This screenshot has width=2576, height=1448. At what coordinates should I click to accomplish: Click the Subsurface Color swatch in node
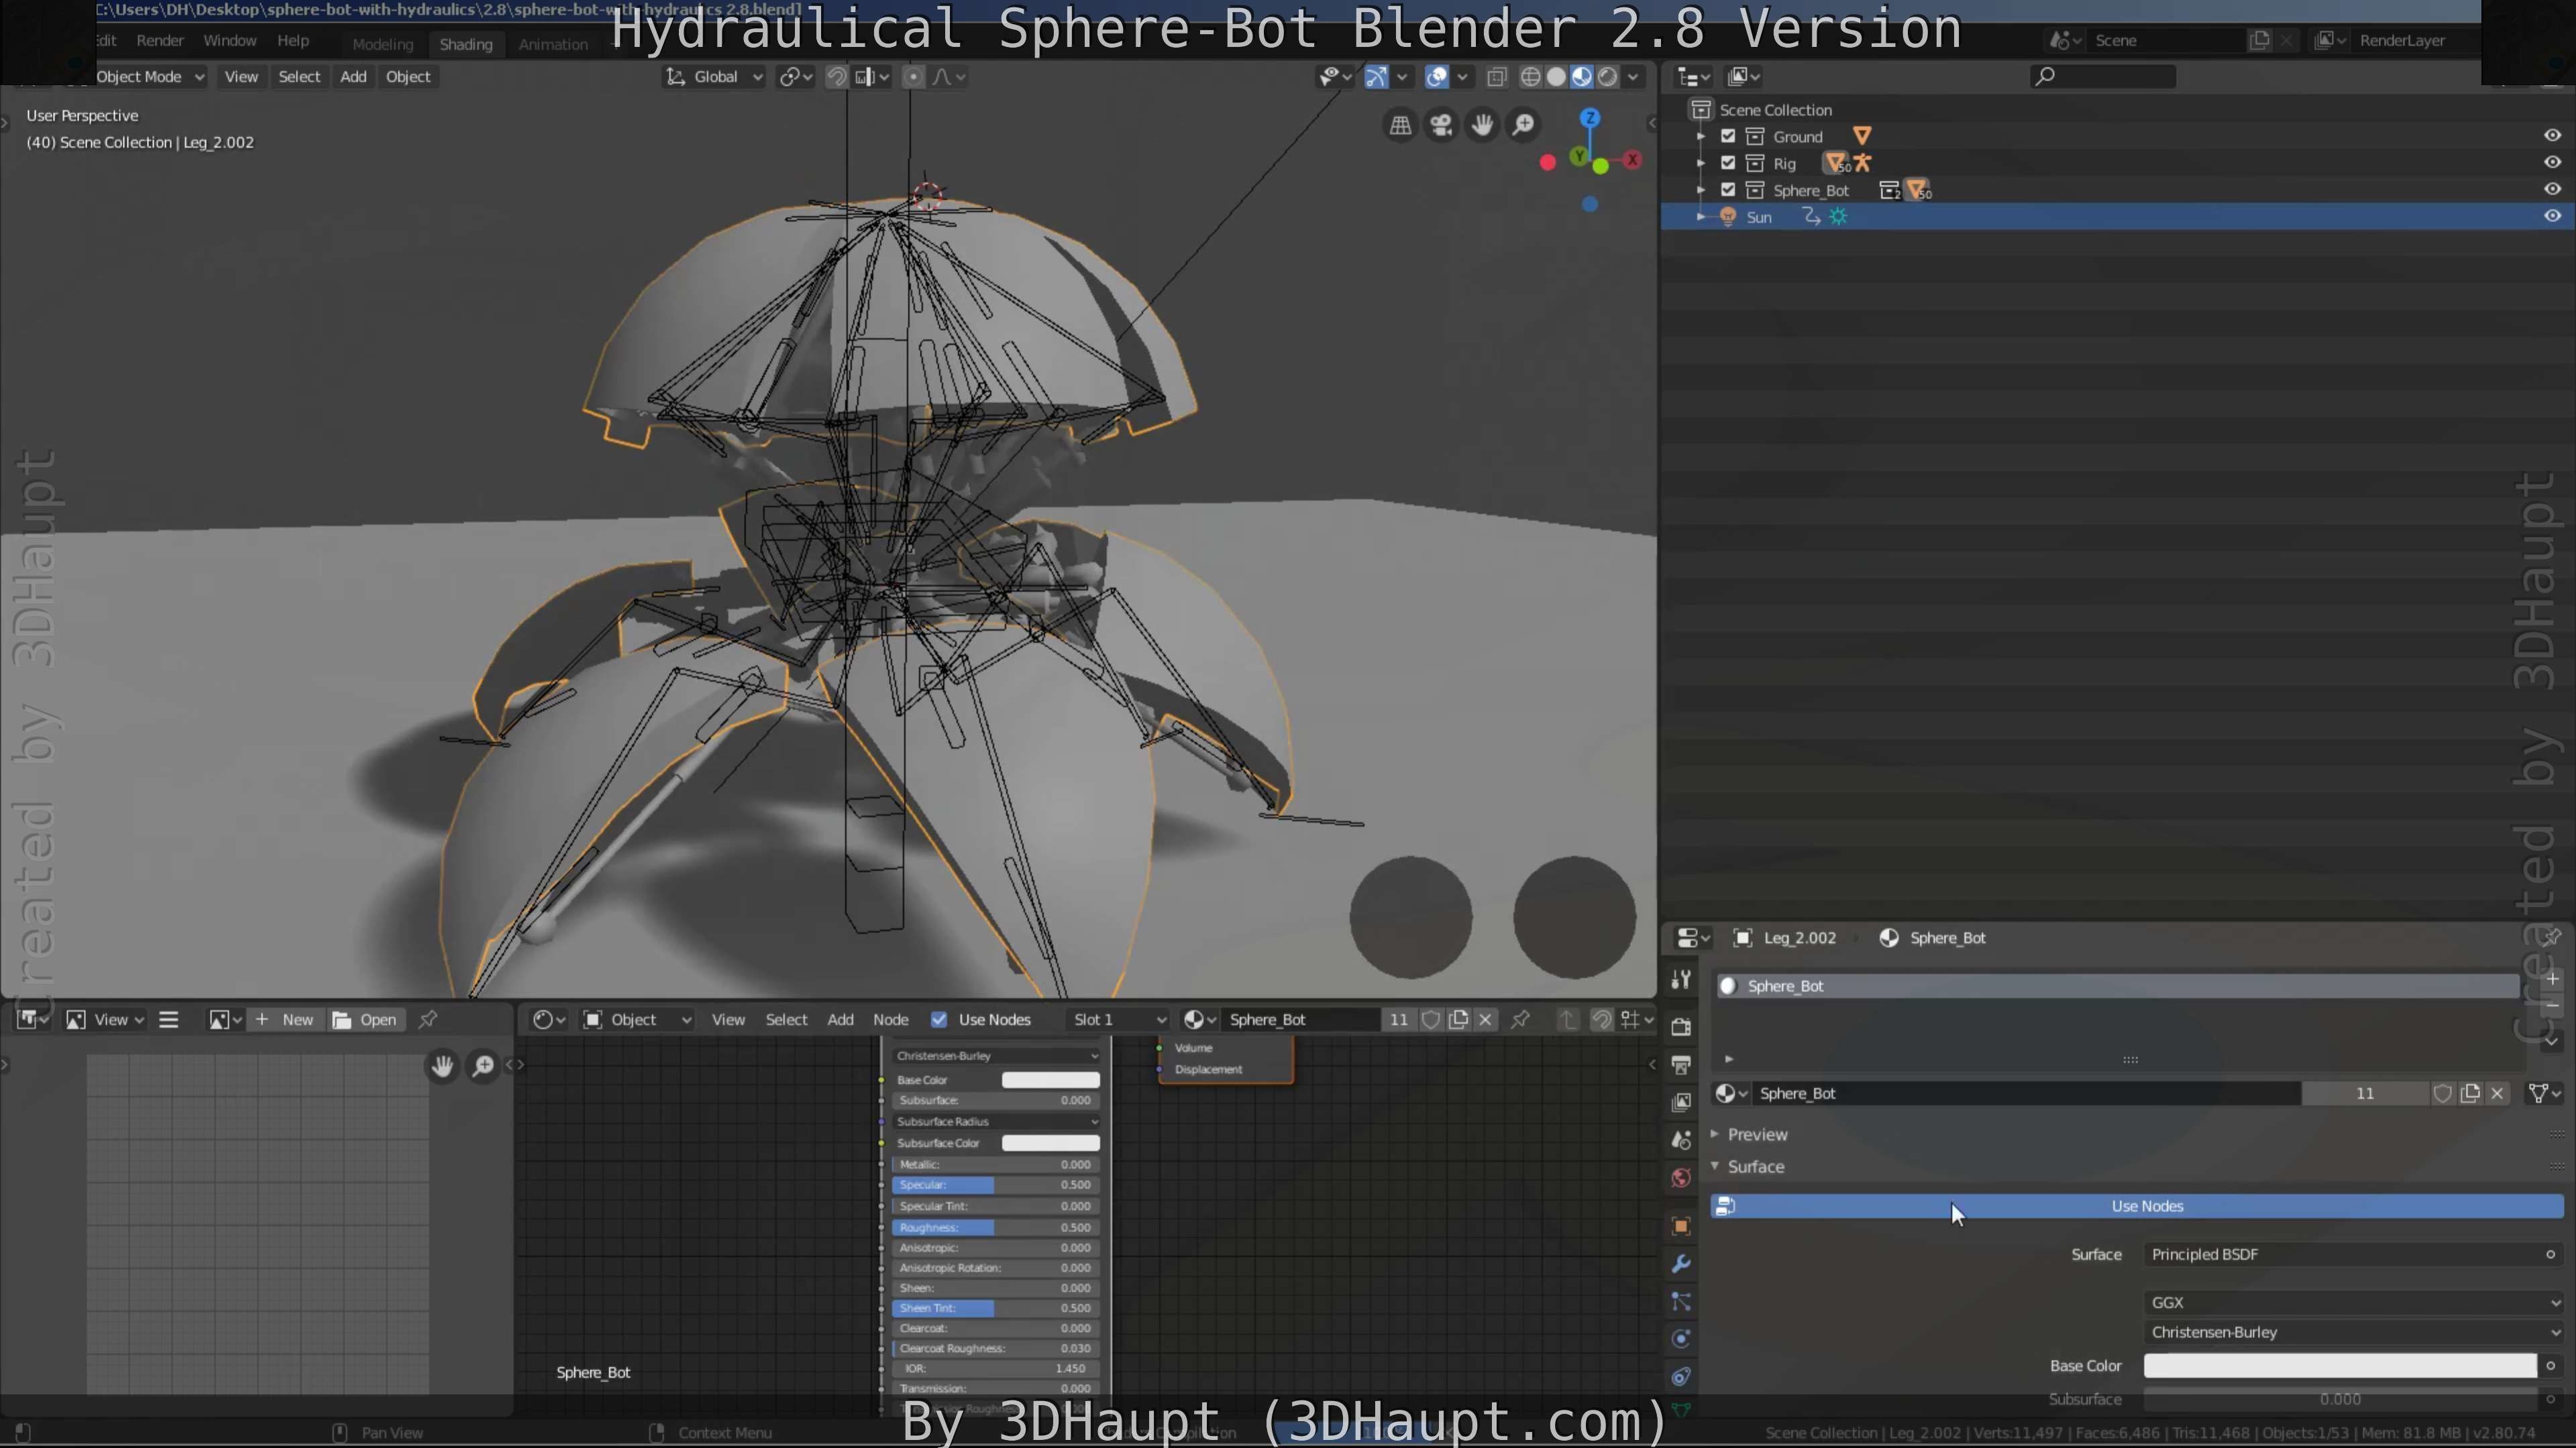click(1051, 1143)
